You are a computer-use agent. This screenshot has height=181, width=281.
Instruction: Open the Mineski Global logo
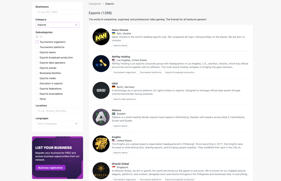tap(101, 171)
